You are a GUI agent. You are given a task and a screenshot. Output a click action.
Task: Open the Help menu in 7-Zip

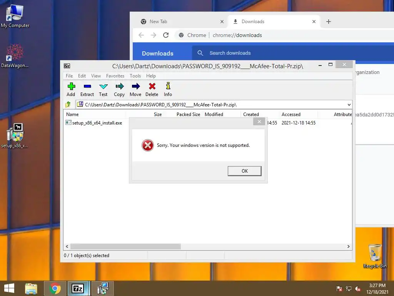click(151, 76)
